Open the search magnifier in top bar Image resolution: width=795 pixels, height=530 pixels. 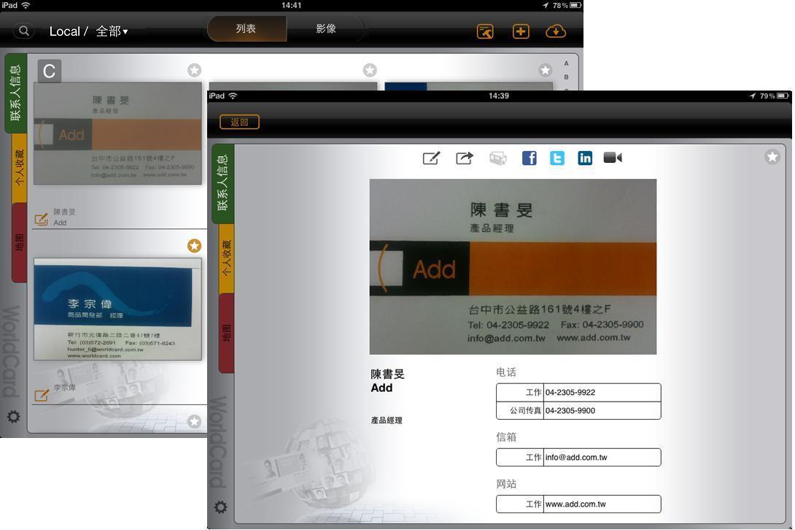(x=24, y=31)
